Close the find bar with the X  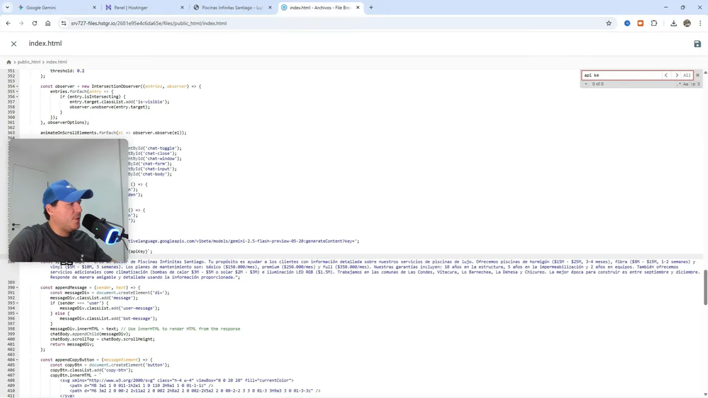[x=697, y=75]
